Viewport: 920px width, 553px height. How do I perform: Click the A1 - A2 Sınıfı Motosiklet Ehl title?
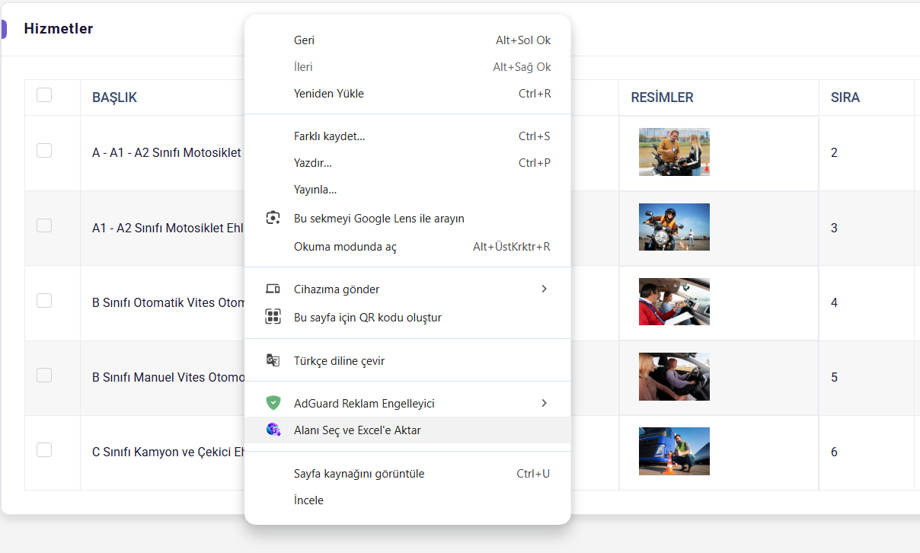coord(168,228)
